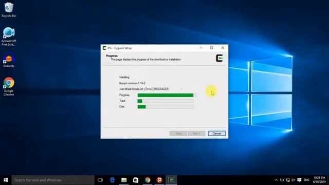Click the 'Progress' heading text

click(112, 56)
